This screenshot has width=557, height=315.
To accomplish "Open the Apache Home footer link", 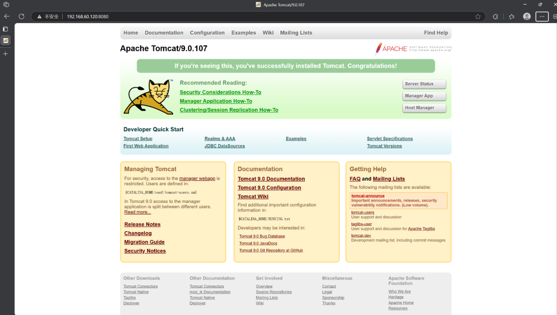I will tap(401, 303).
